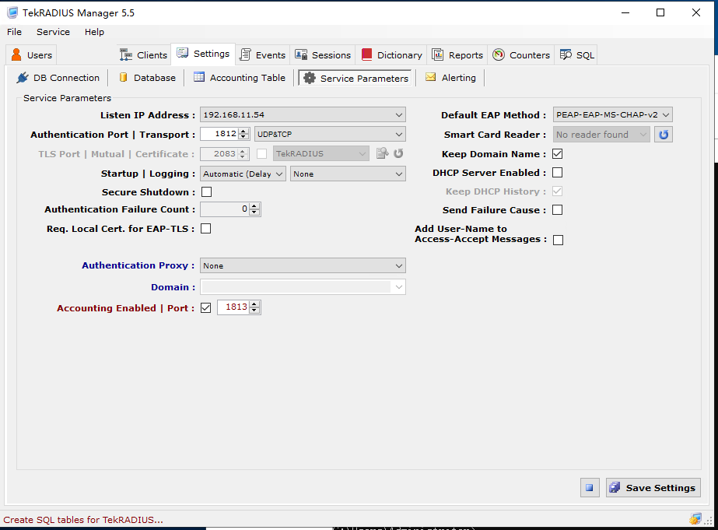Minimize the TekRADIUS Manager window
This screenshot has height=530, width=718.
click(x=625, y=12)
